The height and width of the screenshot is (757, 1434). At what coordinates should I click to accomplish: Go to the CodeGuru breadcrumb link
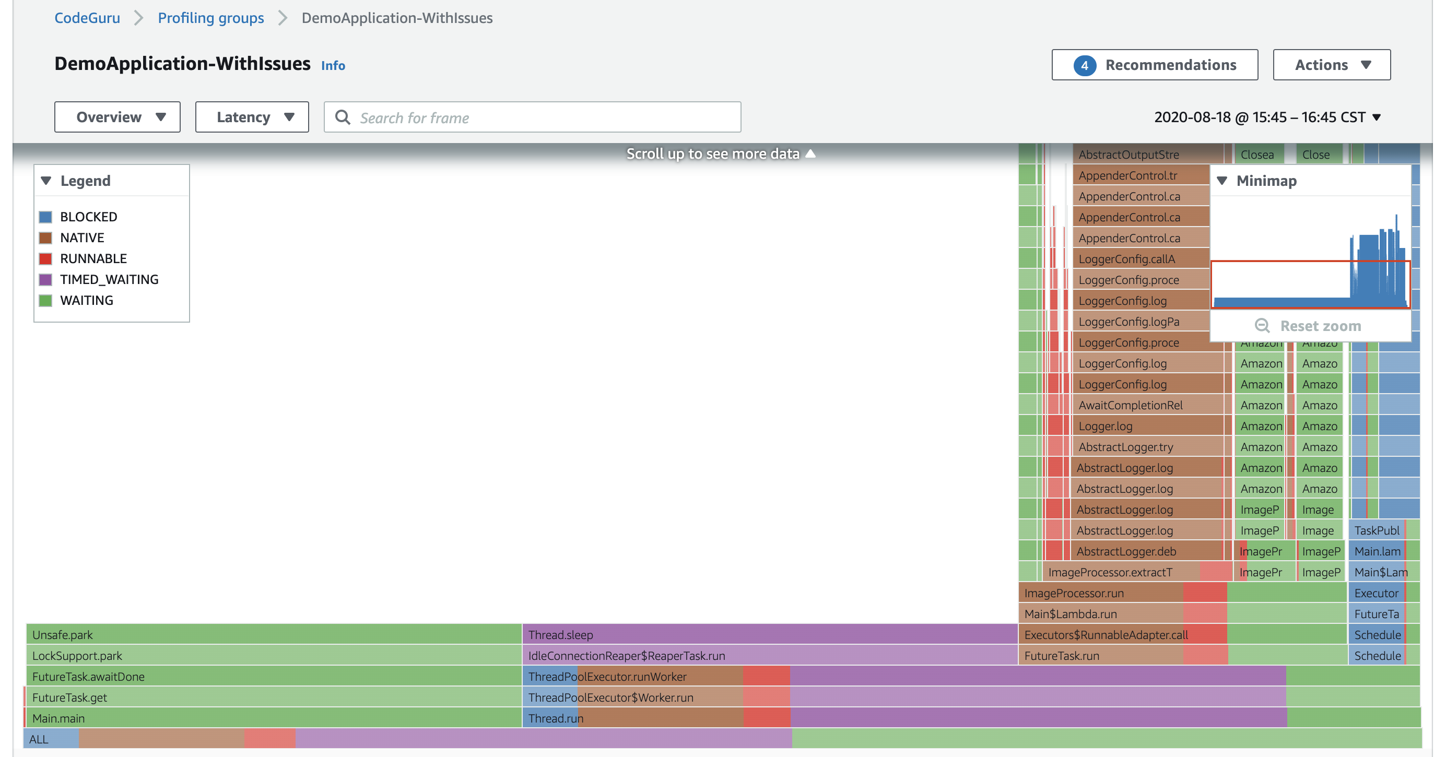[x=87, y=18]
